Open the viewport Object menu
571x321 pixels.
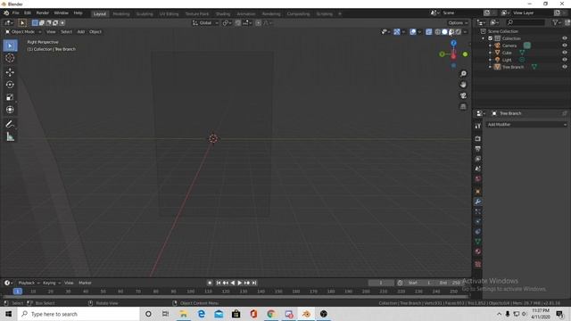(95, 32)
